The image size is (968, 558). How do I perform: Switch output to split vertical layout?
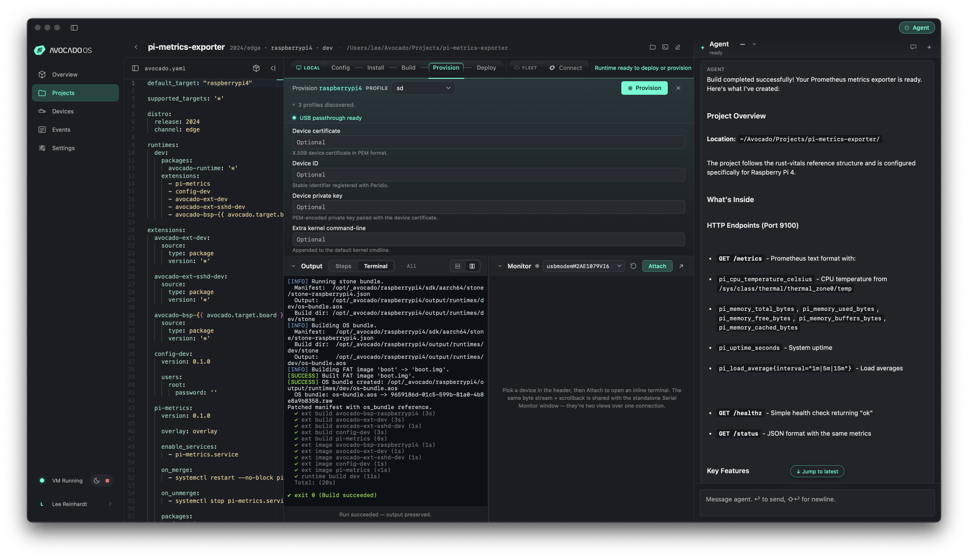coord(472,266)
